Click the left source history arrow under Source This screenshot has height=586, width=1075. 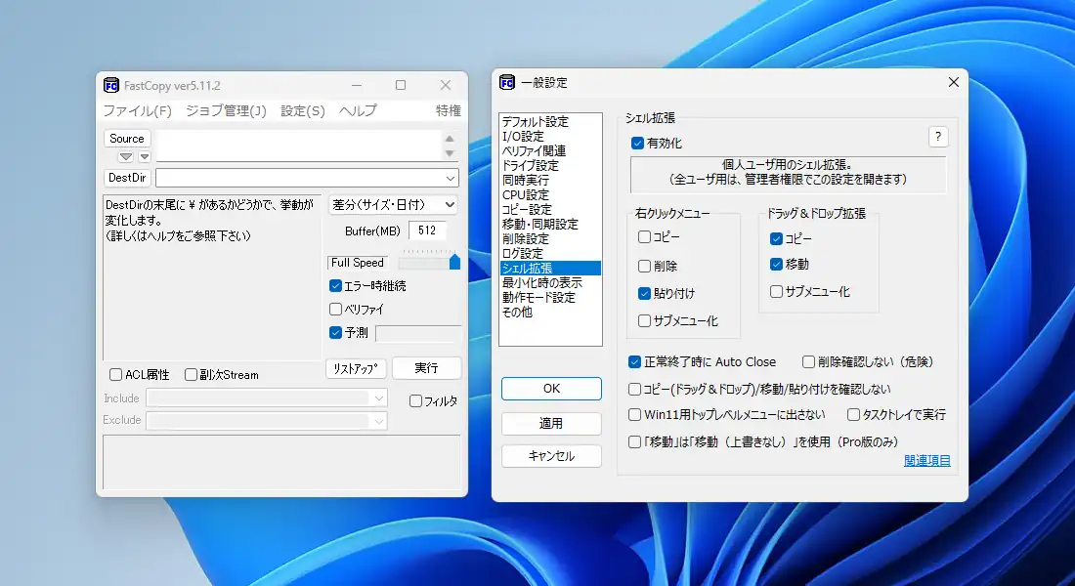click(126, 157)
